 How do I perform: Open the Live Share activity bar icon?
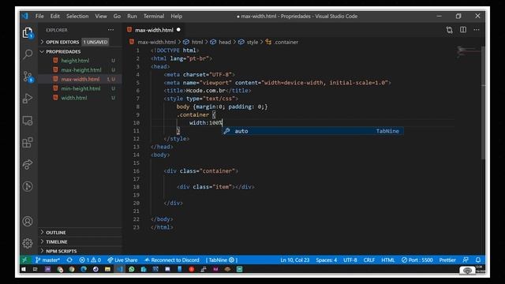pyautogui.click(x=28, y=164)
